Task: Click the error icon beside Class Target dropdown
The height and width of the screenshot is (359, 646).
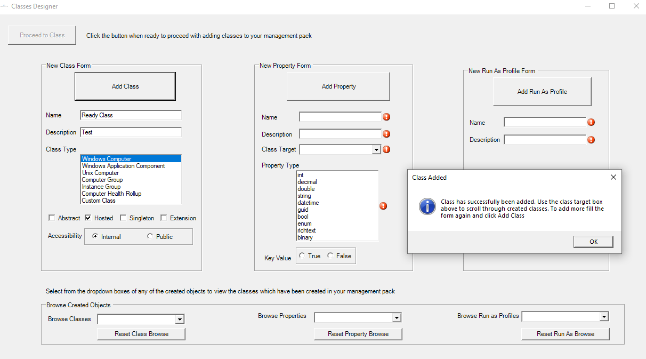Action: (386, 149)
